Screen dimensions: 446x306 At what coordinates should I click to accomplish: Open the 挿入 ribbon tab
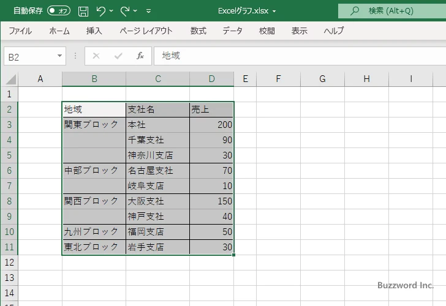coord(94,31)
